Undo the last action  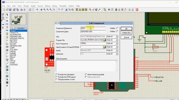(x=59, y=10)
